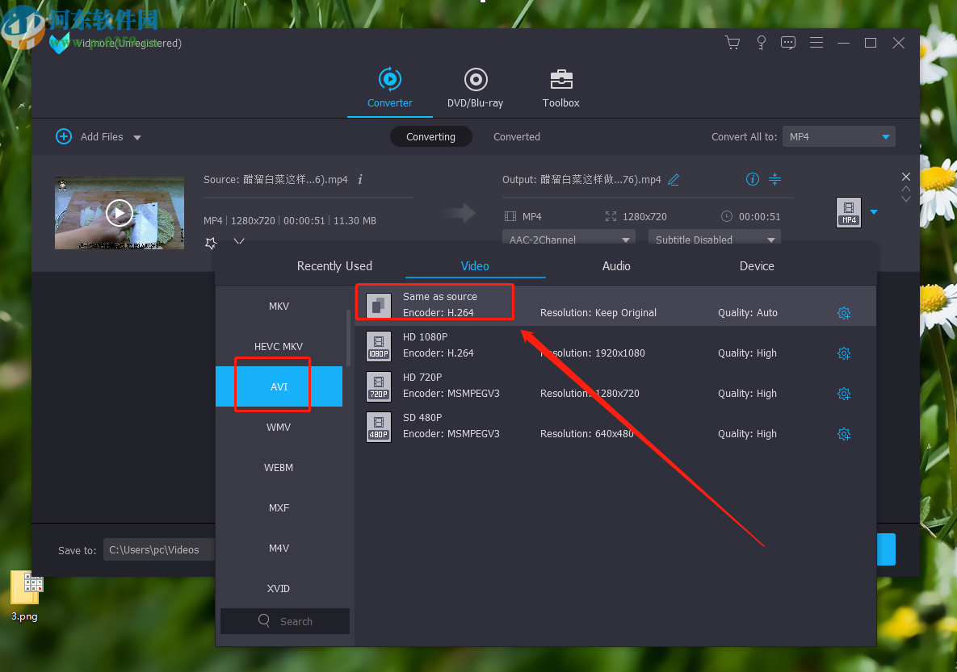This screenshot has width=957, height=672.
Task: Open the Convert All to MP4 dropdown
Action: [838, 136]
